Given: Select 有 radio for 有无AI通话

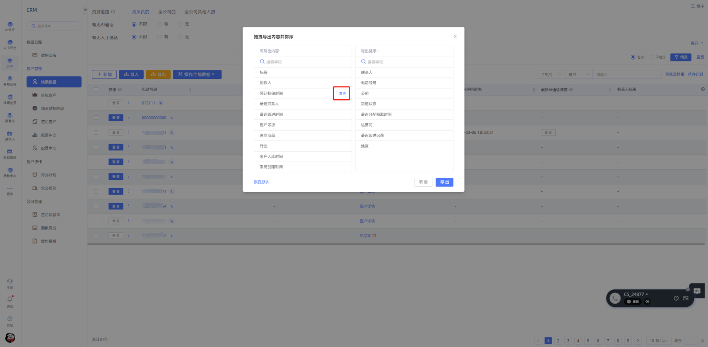Looking at the screenshot, I should (160, 25).
